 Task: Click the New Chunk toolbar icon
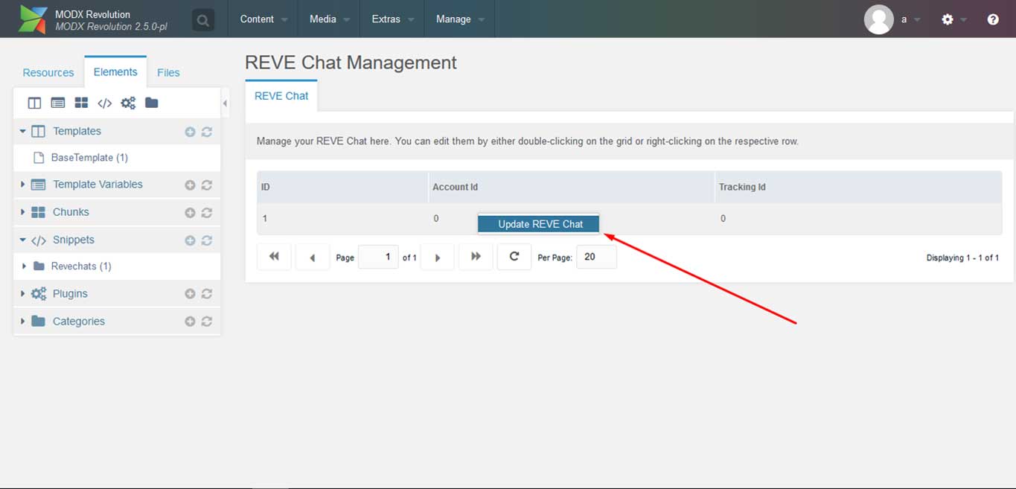(x=81, y=103)
